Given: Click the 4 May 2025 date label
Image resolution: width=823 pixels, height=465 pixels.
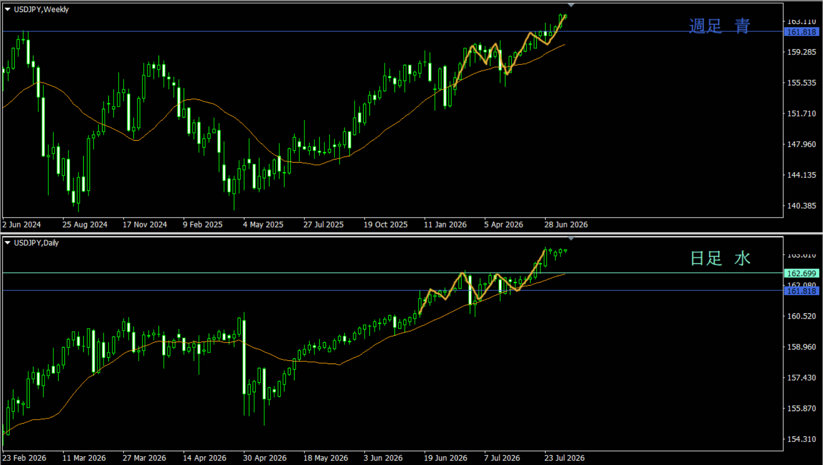Looking at the screenshot, I should (x=263, y=224).
